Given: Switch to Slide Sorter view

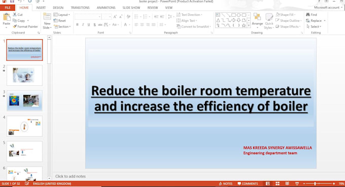Looking at the screenshot, I should [x=278, y=183].
